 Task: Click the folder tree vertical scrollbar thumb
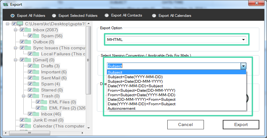[x=88, y=60]
